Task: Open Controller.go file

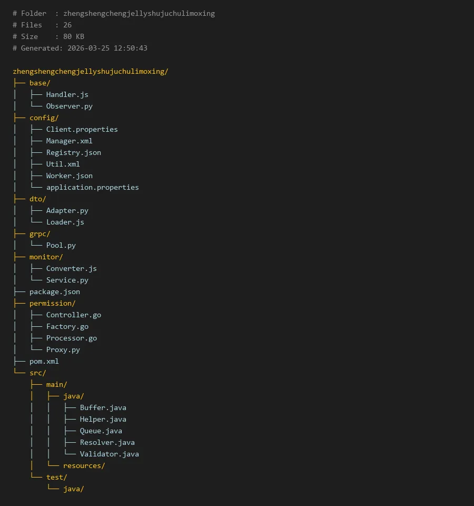Action: click(x=73, y=315)
